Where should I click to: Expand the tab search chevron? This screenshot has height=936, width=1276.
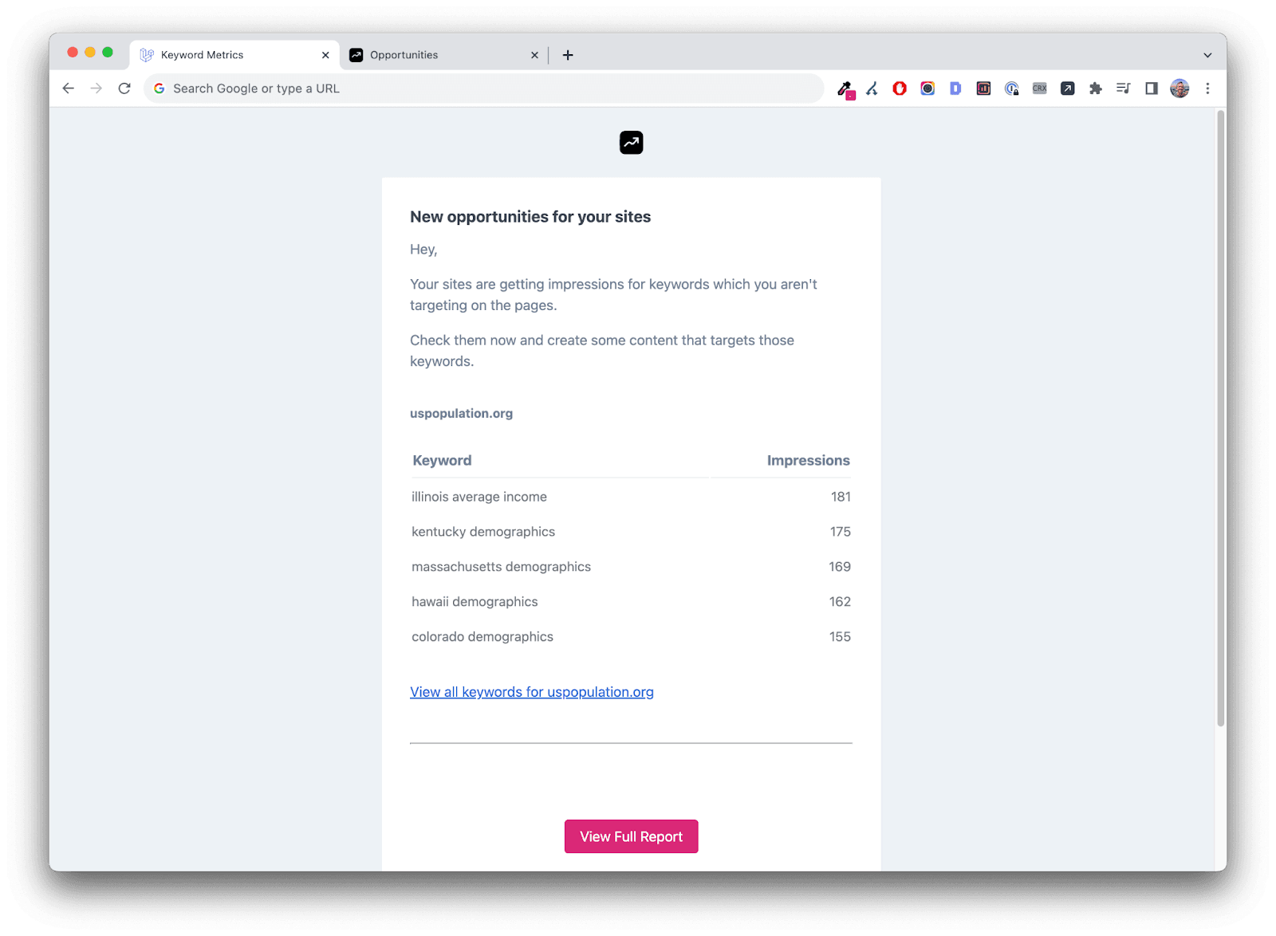pyautogui.click(x=1207, y=55)
